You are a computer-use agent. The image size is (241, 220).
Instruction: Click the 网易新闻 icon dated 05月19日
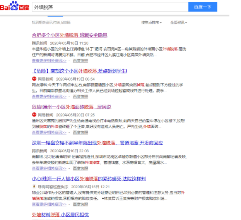(34, 79)
